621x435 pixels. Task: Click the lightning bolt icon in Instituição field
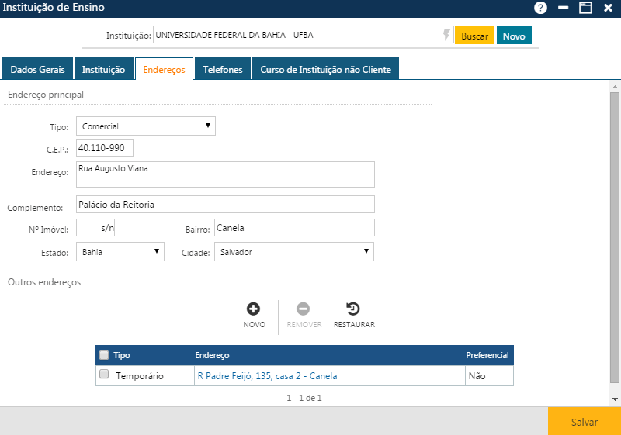pyautogui.click(x=446, y=35)
